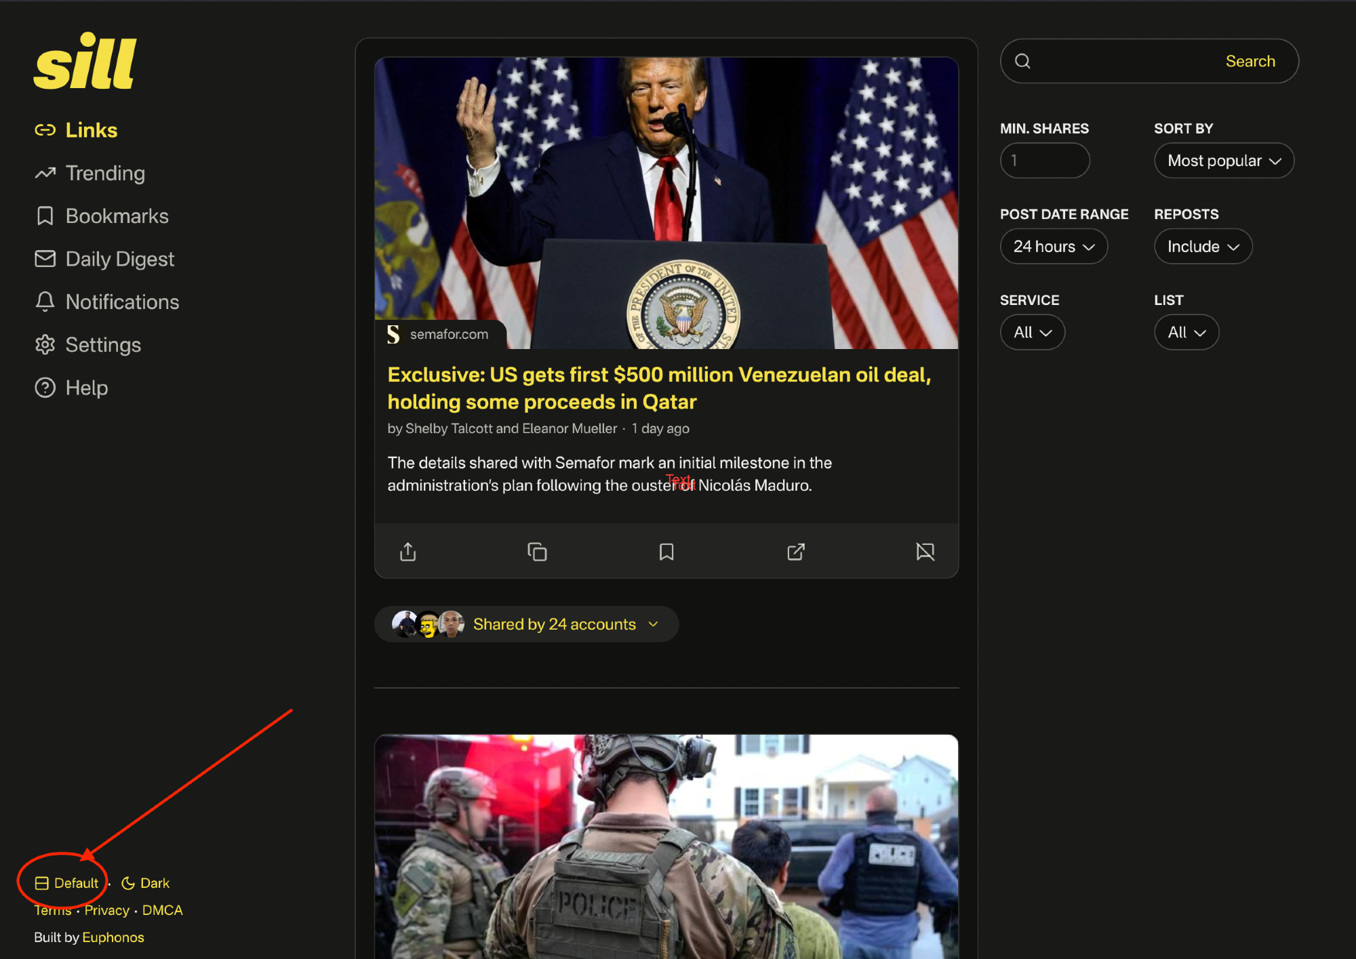Open the Euphonos link
This screenshot has height=959, width=1356.
(113, 937)
